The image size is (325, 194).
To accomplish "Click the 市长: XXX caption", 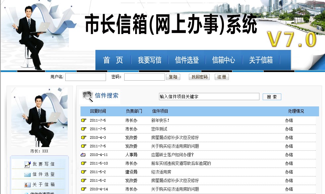I will coord(39,151).
